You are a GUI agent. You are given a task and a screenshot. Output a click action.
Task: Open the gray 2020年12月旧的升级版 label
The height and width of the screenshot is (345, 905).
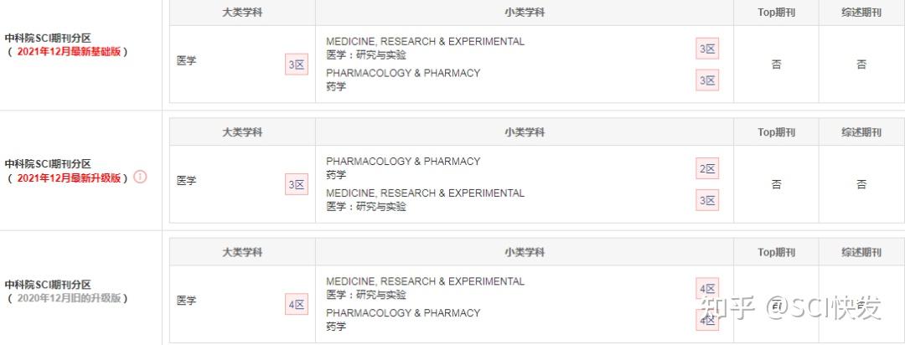[68, 298]
